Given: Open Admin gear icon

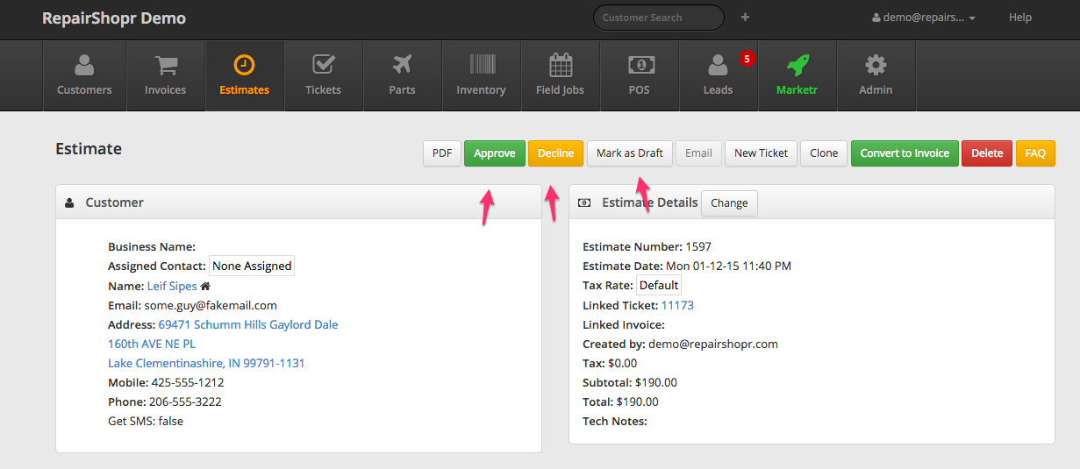Looking at the screenshot, I should [876, 65].
